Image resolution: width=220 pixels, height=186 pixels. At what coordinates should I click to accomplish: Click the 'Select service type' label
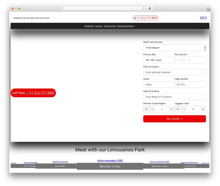click(x=153, y=42)
